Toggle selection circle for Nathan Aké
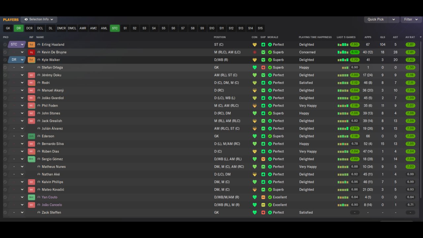The height and width of the screenshot is (238, 423). point(5,175)
